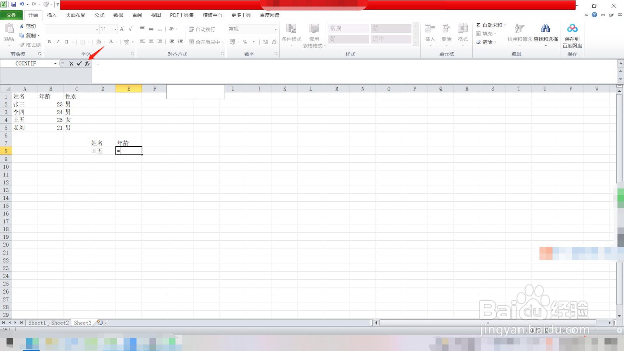Viewport: 624px width, 351px height.
Task: Open the 文件 file tab
Action: 11,15
